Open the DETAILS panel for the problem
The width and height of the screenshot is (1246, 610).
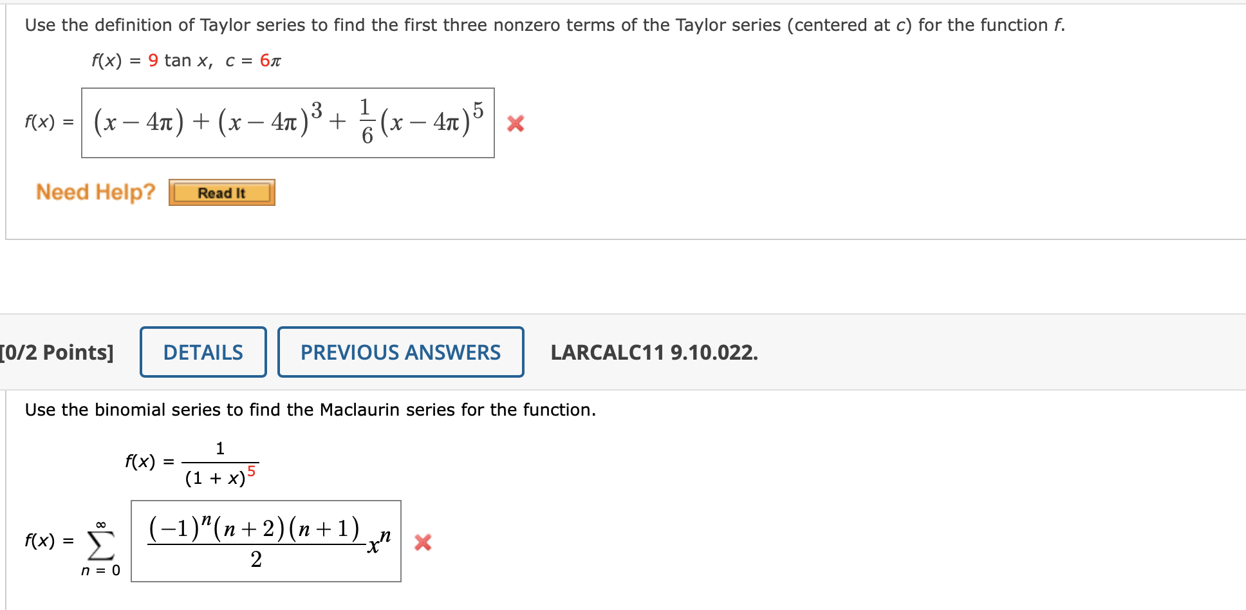click(203, 352)
